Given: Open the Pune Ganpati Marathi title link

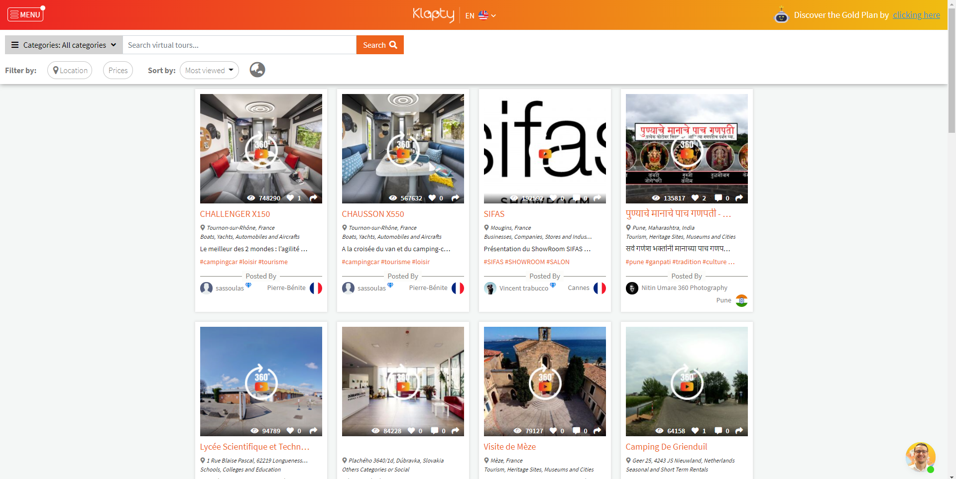Looking at the screenshot, I should (x=678, y=213).
